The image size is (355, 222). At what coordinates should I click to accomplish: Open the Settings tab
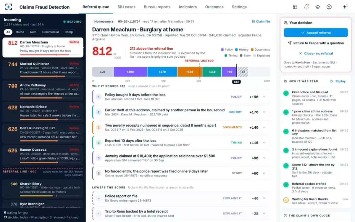coord(239,7)
